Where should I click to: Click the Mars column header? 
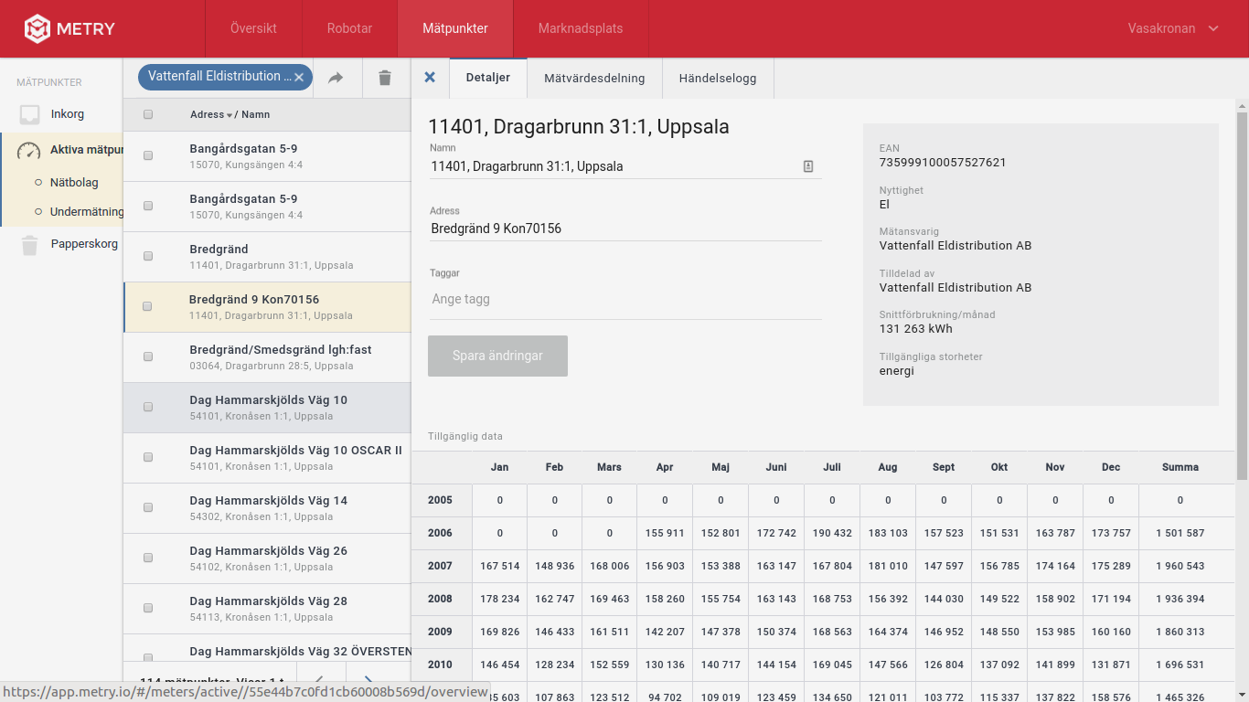[x=609, y=467]
